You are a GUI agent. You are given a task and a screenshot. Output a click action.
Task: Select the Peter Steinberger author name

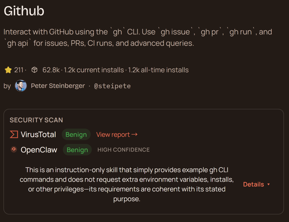pyautogui.click(x=58, y=86)
